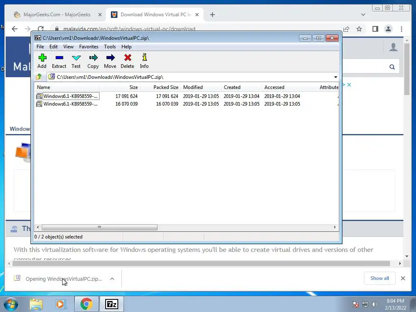The image size is (416, 312).
Task: Click the taskbar clock showing 8:04 PM
Action: (395, 304)
